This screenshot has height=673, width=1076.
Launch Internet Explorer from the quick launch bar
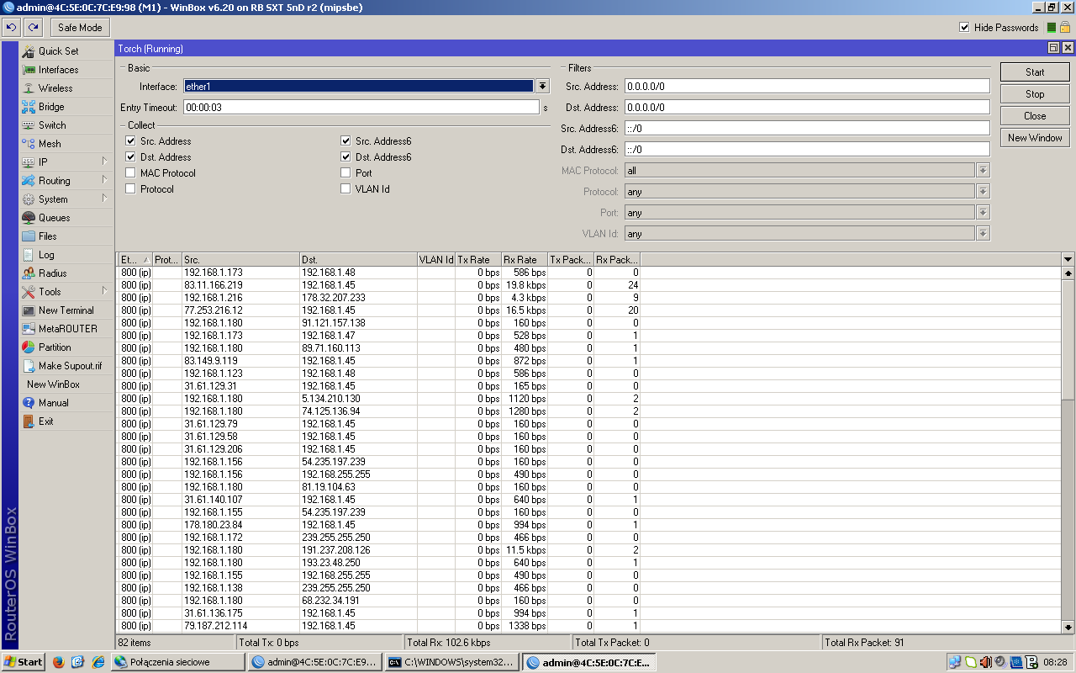(x=98, y=662)
